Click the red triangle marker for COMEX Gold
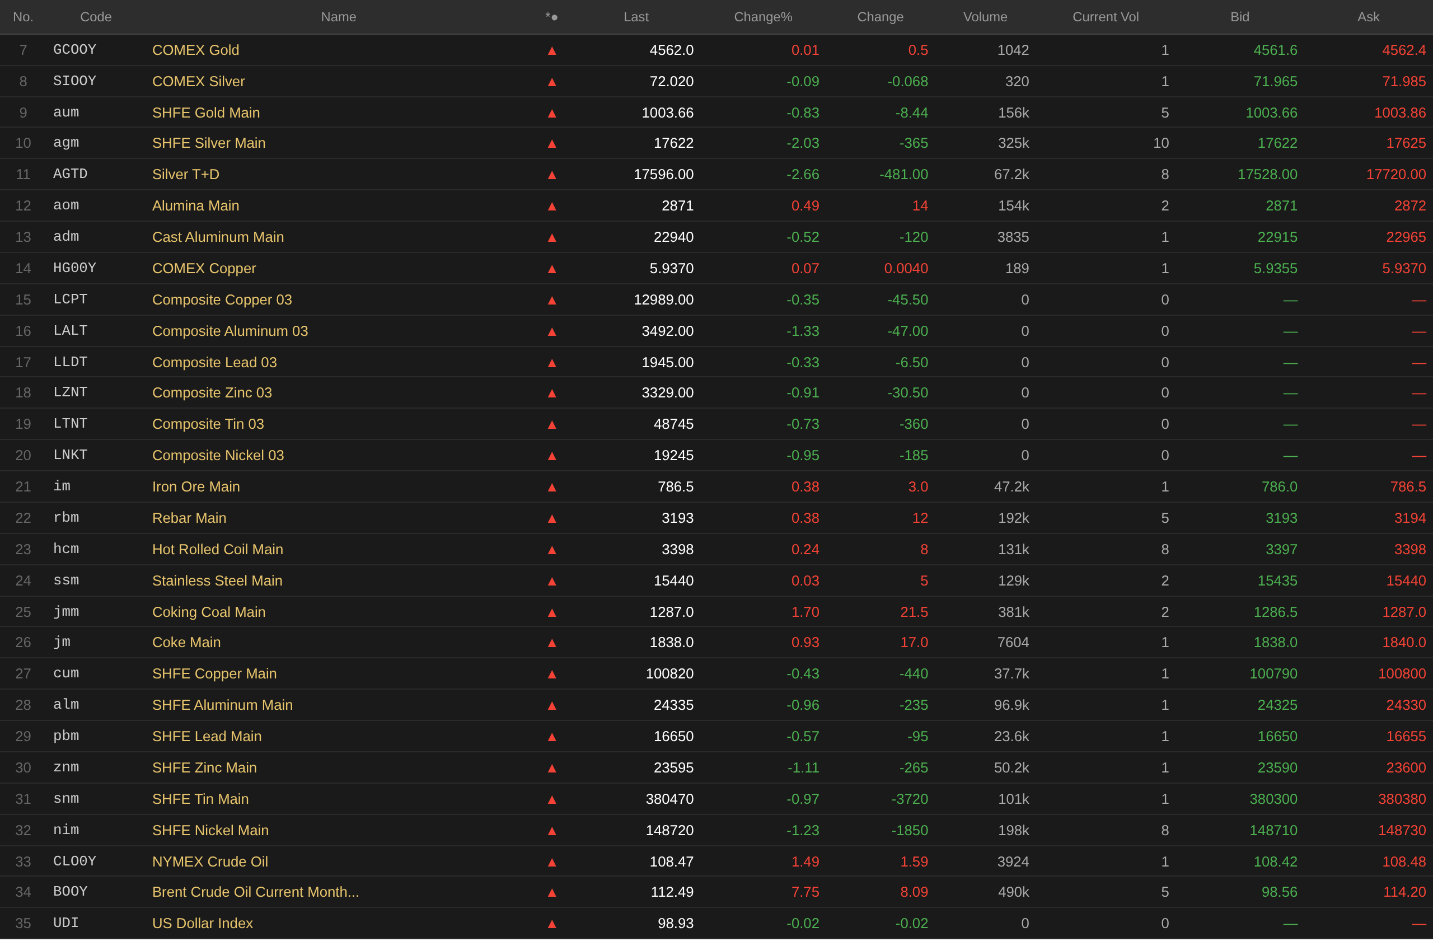 551,51
